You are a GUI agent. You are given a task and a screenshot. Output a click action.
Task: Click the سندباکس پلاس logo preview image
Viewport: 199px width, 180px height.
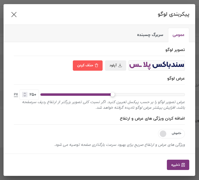click(x=157, y=65)
